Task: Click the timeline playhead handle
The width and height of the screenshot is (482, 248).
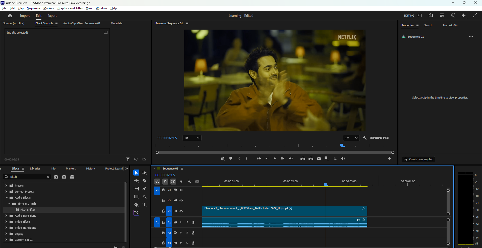Action: pyautogui.click(x=325, y=184)
